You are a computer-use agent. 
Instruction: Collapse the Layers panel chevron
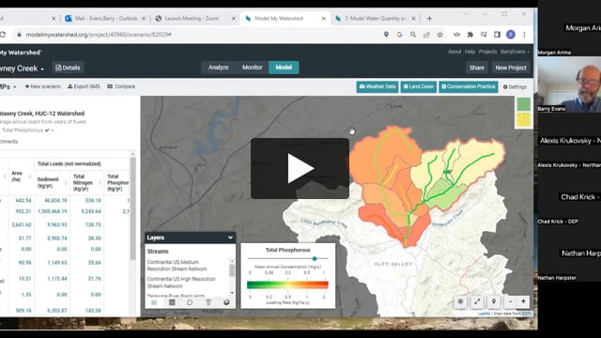[230, 238]
